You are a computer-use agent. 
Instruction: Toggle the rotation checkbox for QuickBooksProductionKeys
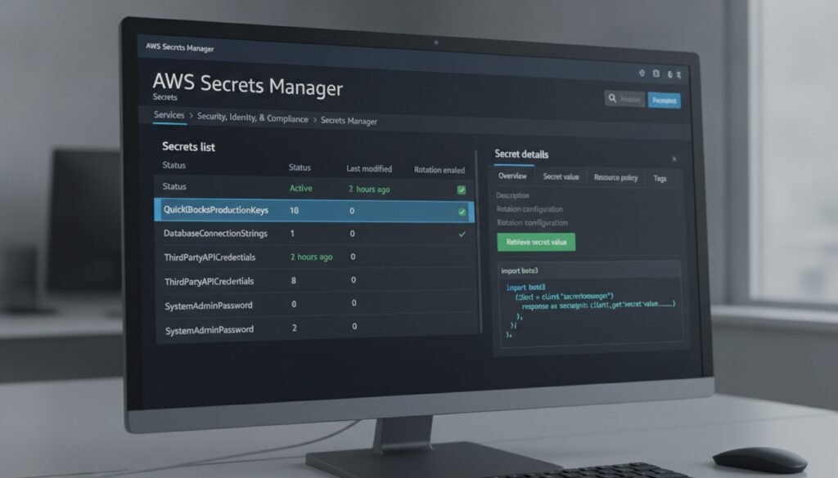(462, 212)
